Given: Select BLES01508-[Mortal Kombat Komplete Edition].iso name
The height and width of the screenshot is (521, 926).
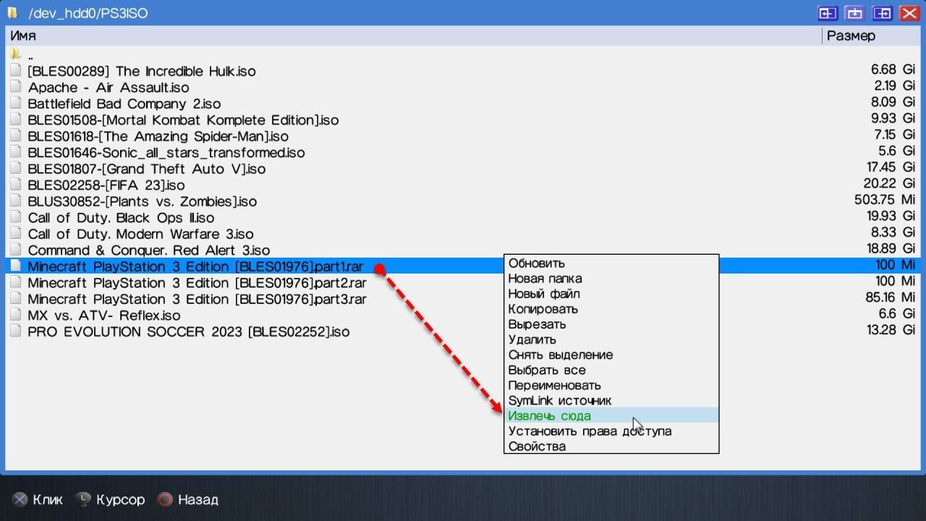Looking at the screenshot, I should pyautogui.click(x=183, y=119).
